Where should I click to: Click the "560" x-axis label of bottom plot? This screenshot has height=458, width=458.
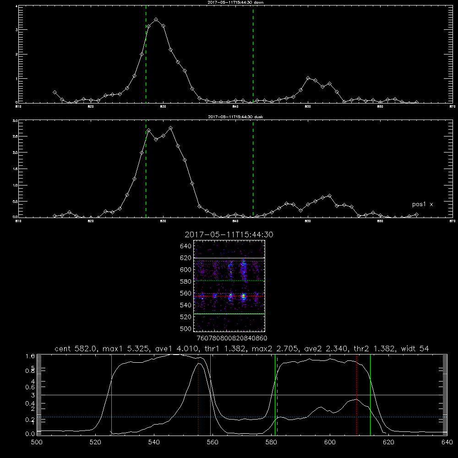[x=213, y=442]
